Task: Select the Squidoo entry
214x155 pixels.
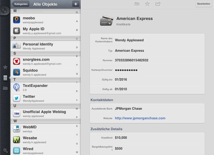Action: tap(45, 72)
